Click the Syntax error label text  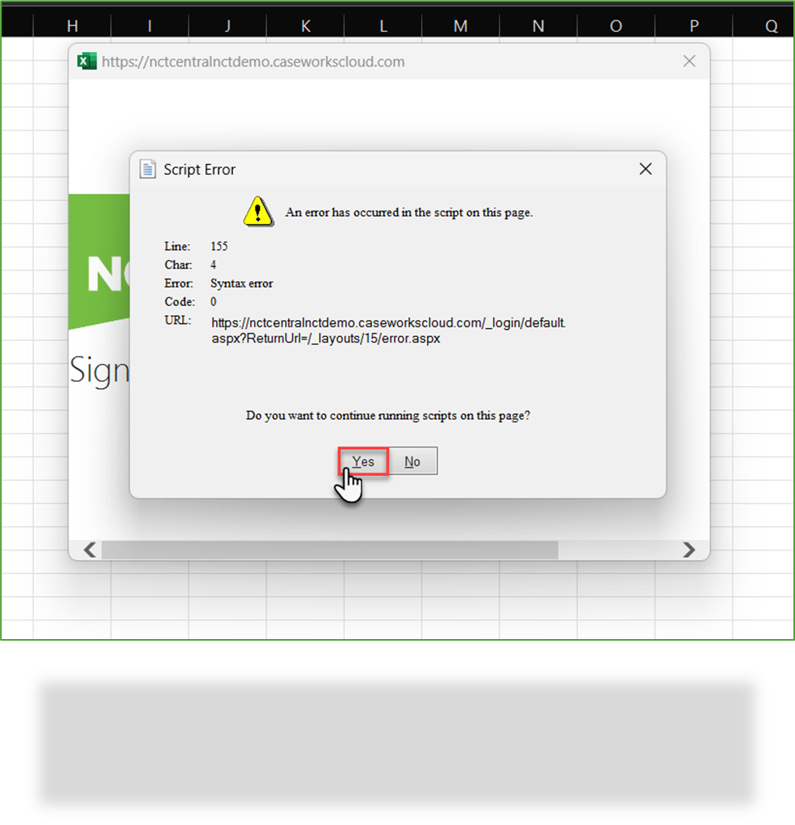[241, 283]
